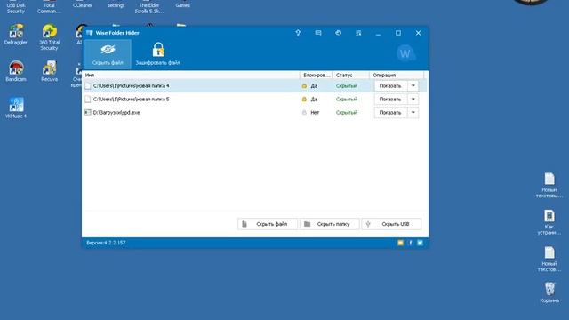Click file icon of новая папка 4
The width and height of the screenshot is (569, 320).
[87, 86]
